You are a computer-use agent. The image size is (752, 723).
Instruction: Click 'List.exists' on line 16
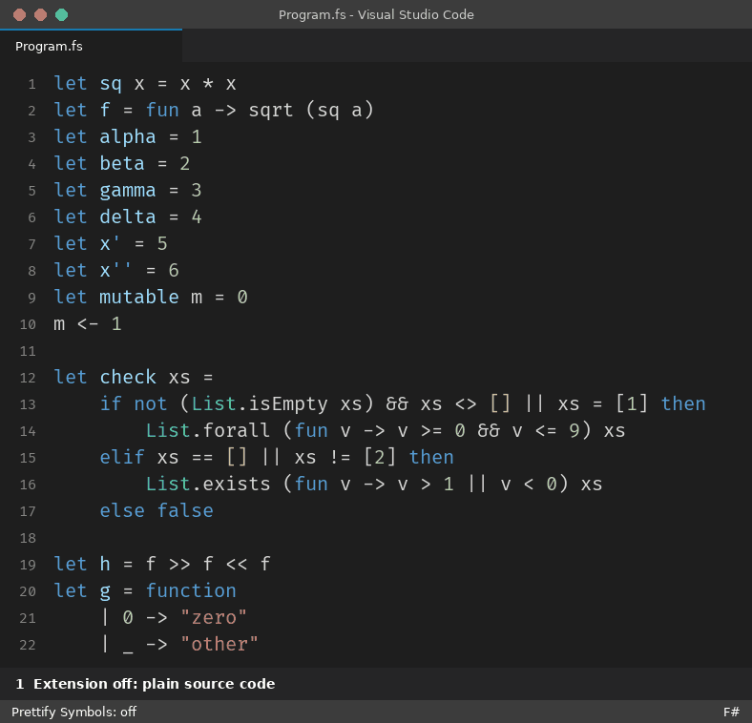[208, 484]
